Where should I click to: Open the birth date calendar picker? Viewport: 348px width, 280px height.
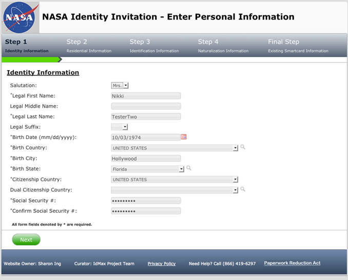tap(184, 137)
